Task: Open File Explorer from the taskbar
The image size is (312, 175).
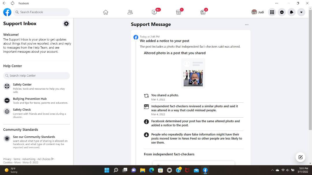Action: [x=142, y=170]
